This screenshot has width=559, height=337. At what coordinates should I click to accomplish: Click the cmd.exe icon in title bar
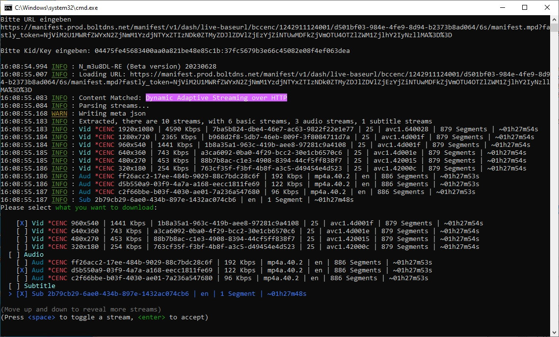pyautogui.click(x=8, y=7)
